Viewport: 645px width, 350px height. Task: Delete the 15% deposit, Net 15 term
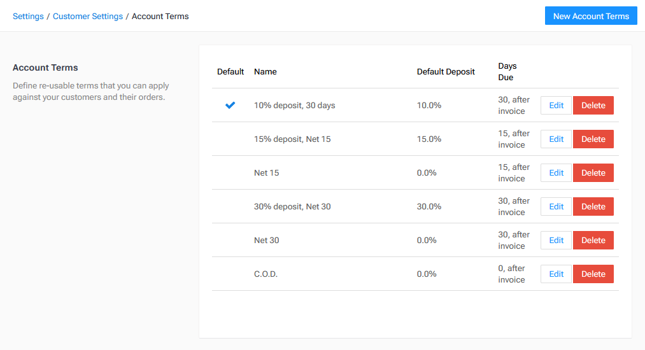(593, 139)
